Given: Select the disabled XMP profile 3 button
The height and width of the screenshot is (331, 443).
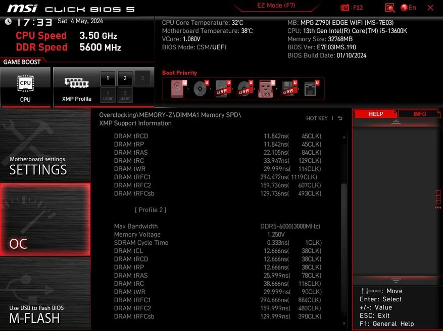Looking at the screenshot, I should (142, 78).
